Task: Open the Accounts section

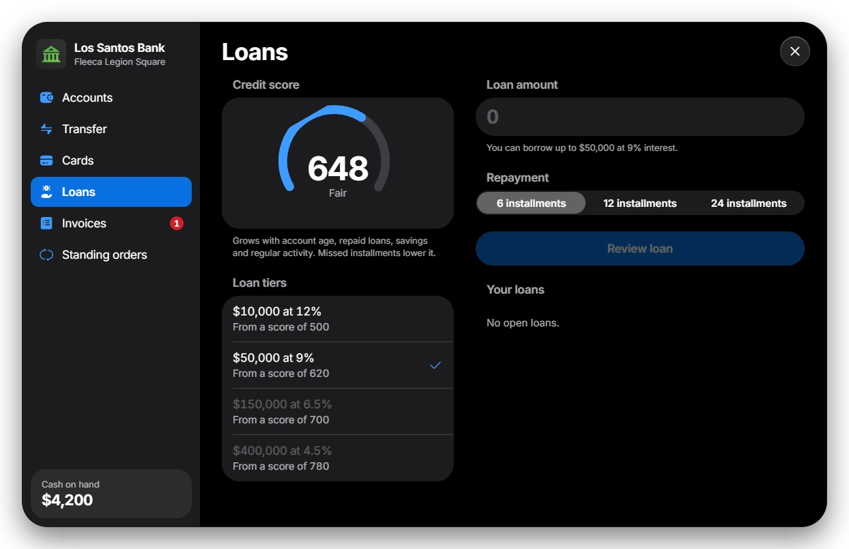Action: click(111, 98)
